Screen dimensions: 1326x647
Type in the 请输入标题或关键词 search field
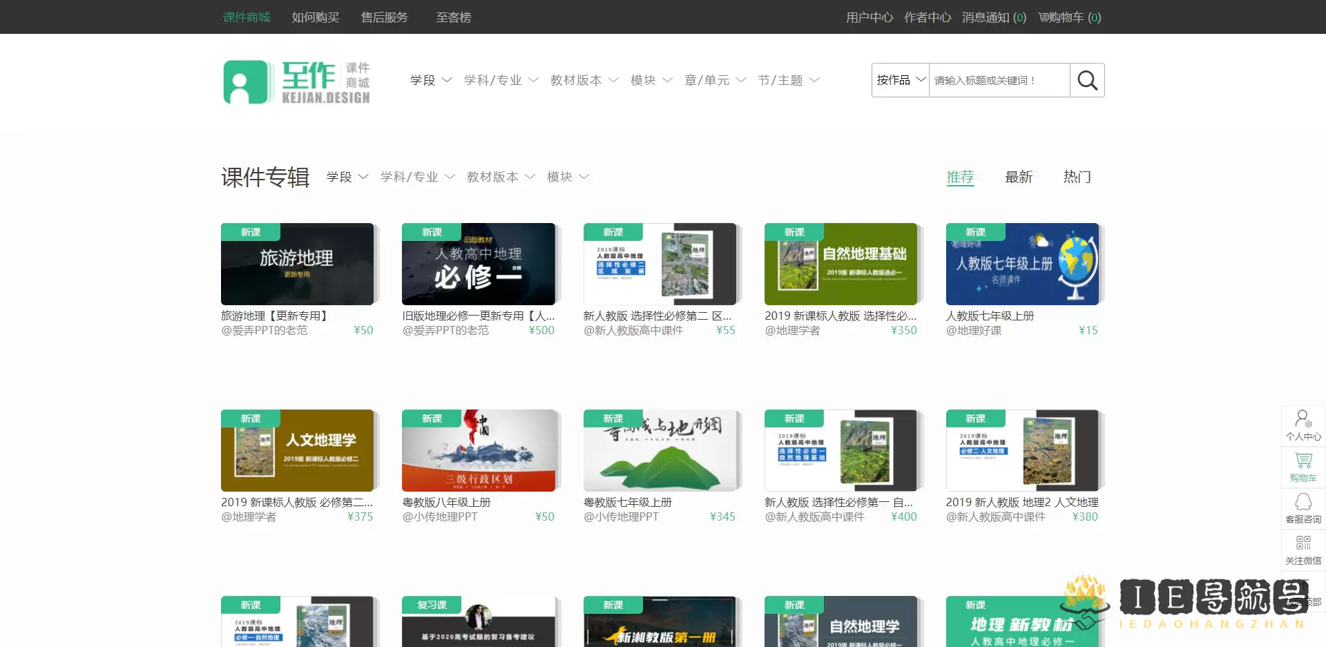coord(999,81)
